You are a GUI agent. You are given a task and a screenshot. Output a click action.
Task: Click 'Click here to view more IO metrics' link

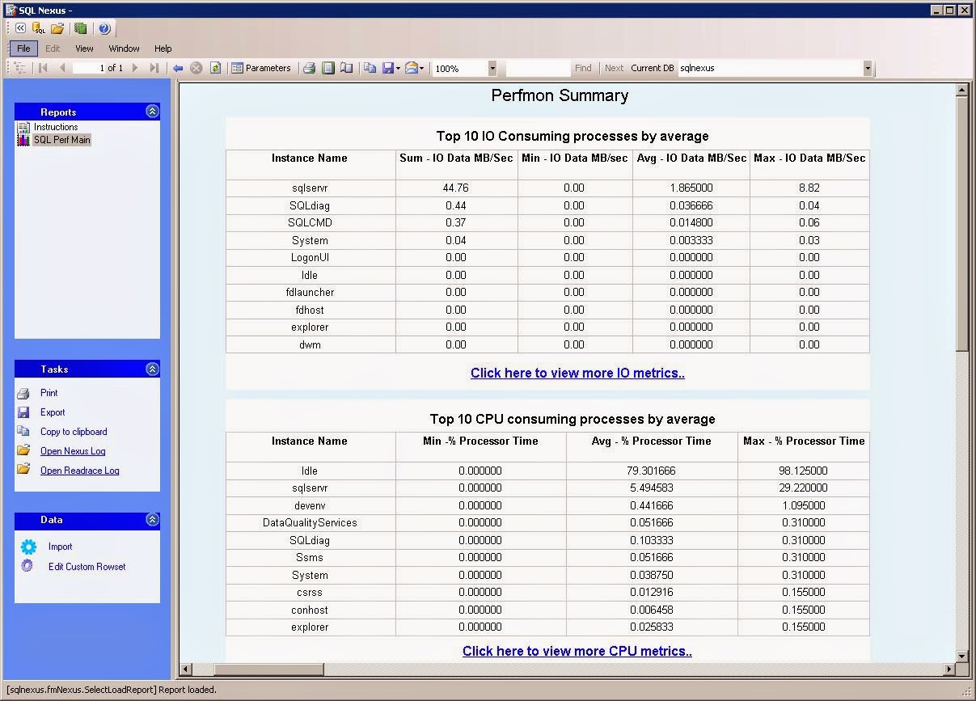click(x=577, y=373)
